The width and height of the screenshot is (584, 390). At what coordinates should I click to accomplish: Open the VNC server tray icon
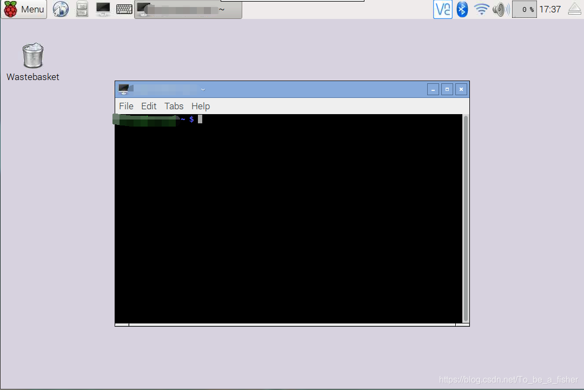pos(443,9)
